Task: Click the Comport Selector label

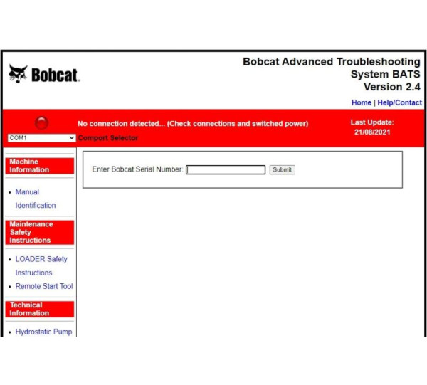Action: pyautogui.click(x=108, y=137)
